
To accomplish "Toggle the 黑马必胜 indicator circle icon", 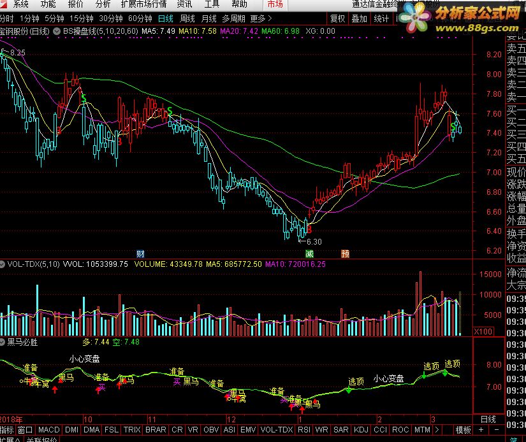I will point(2,342).
